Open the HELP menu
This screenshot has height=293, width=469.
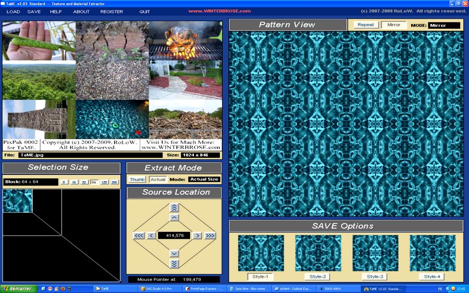56,11
